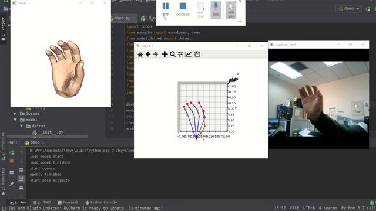Viewport: 376px width, 211px height.
Task: Click webcam image in Capture_Test window
Action: tap(318, 99)
